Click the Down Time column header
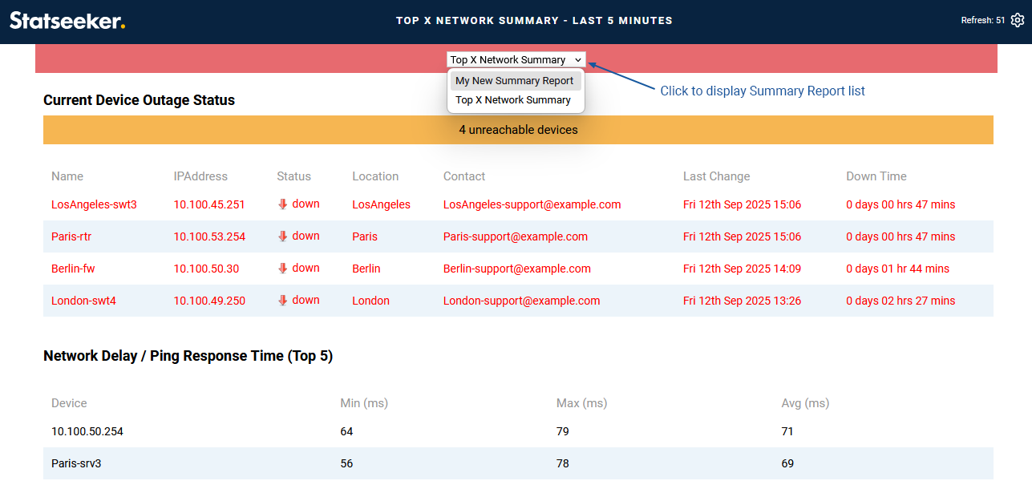The height and width of the screenshot is (489, 1032). click(876, 176)
